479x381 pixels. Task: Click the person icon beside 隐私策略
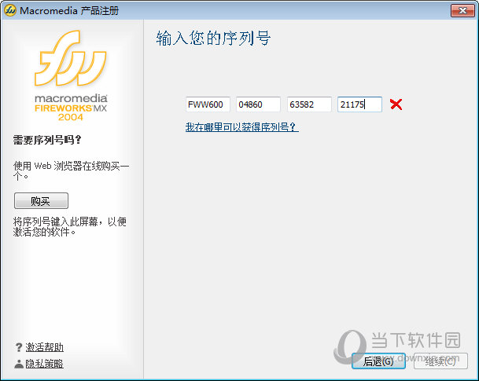19,364
